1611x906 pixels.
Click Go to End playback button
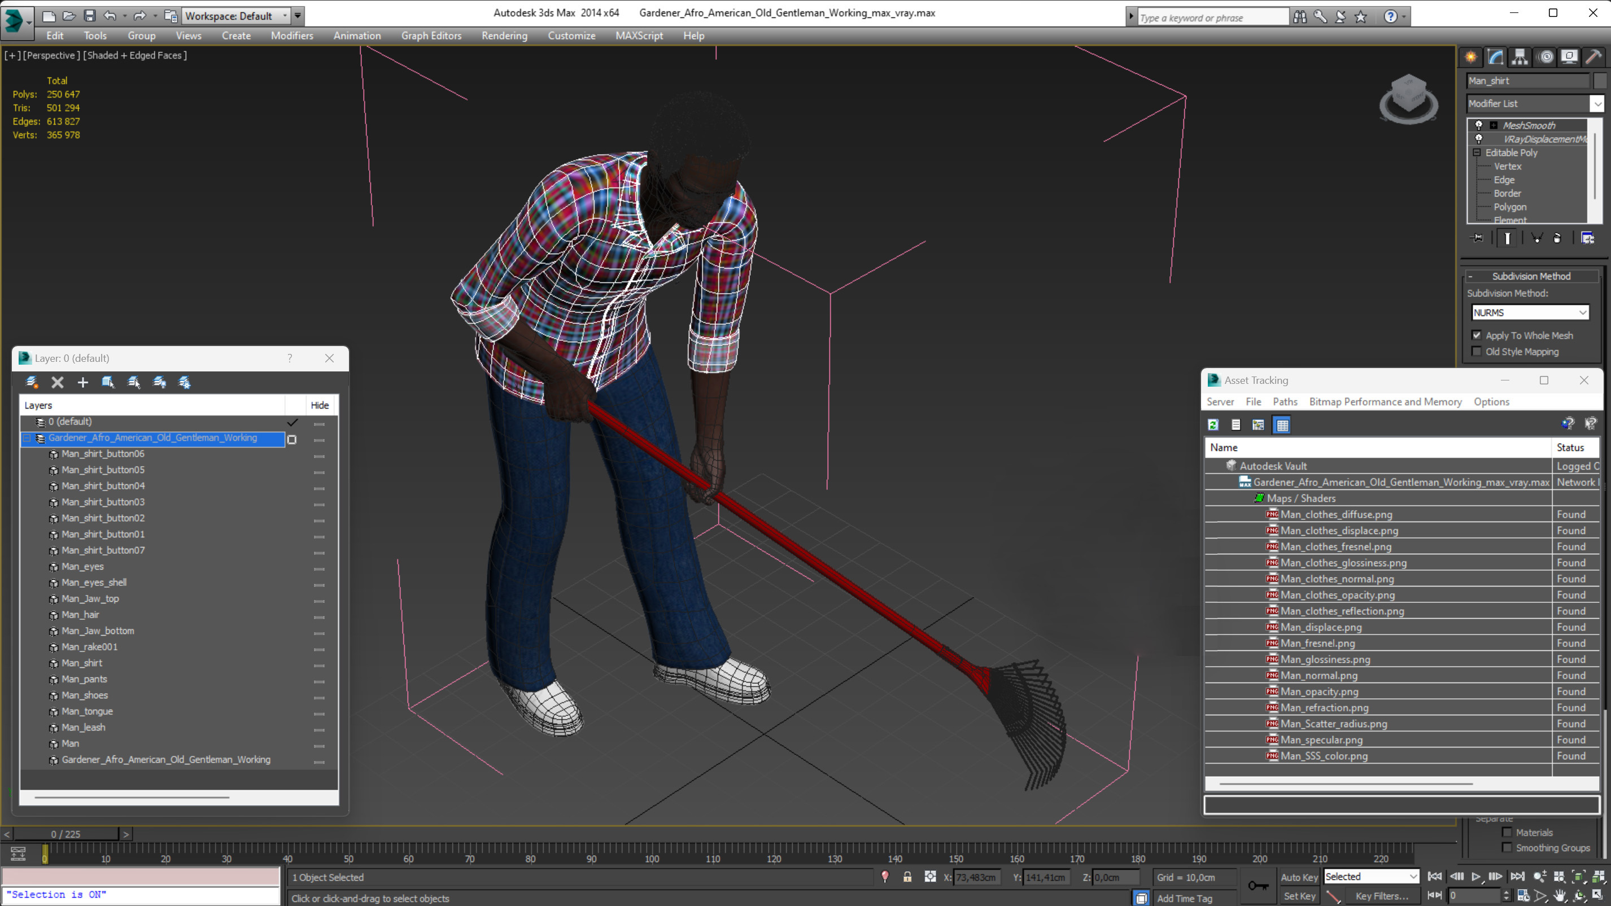coord(1518,877)
